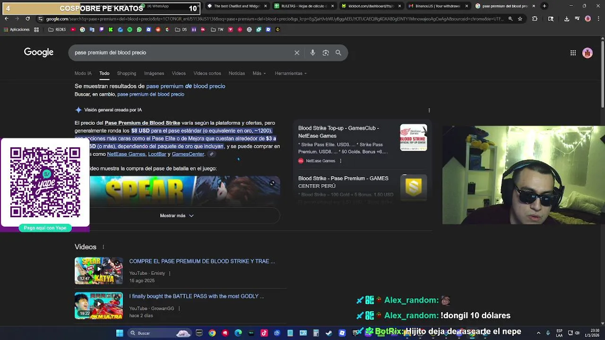
Task: Open the Google account avatar menu
Action: 588,53
